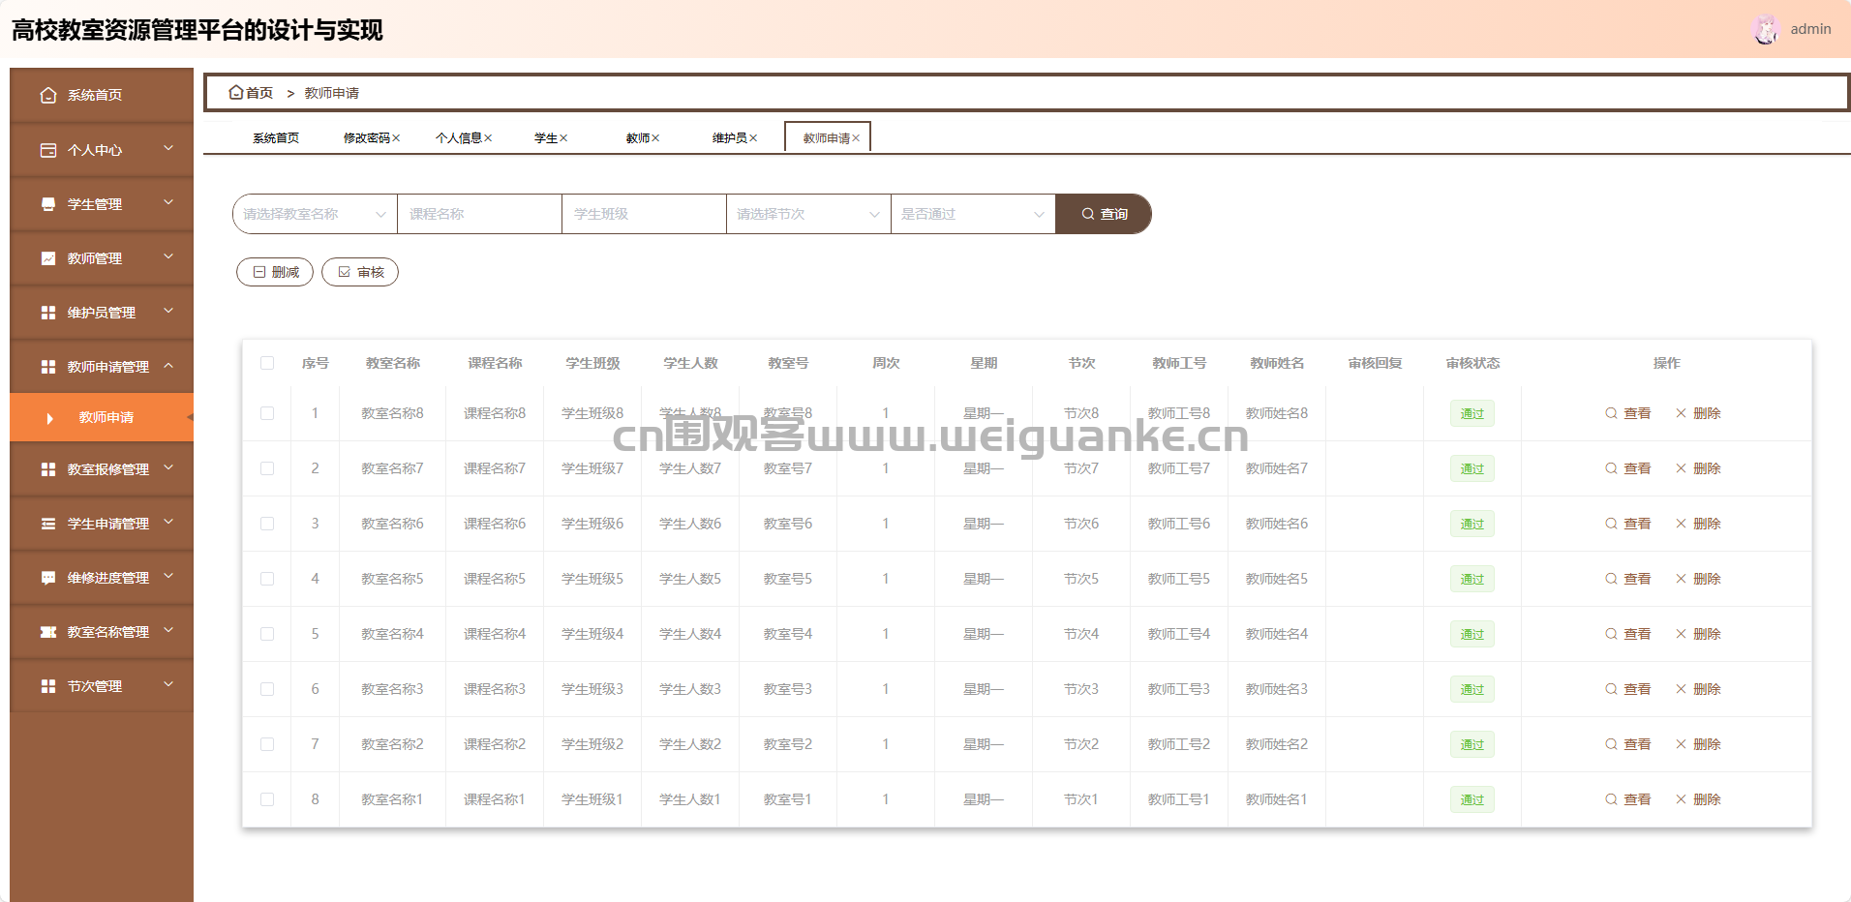Close the 学生 tab via its X icon

point(563,138)
